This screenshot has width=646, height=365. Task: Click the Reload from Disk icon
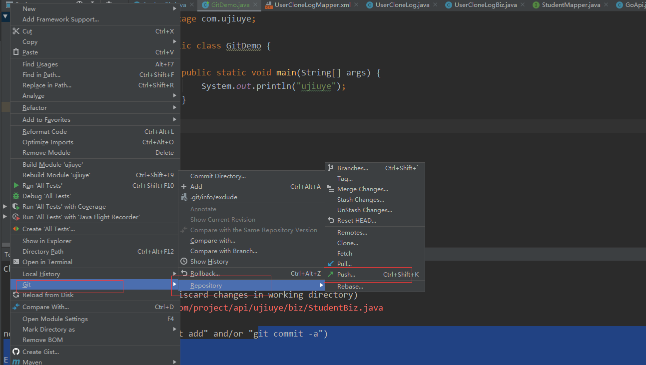tap(16, 295)
